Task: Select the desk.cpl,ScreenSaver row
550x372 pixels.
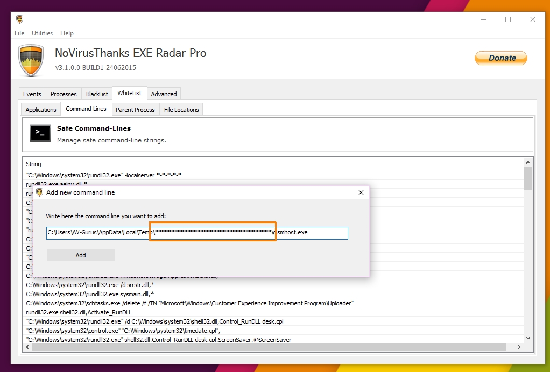Action: (273, 339)
